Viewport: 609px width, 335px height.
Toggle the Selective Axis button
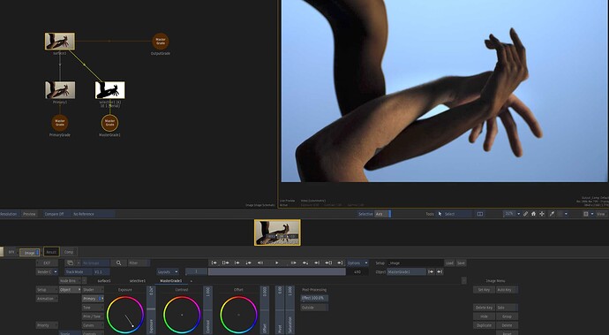tap(382, 214)
